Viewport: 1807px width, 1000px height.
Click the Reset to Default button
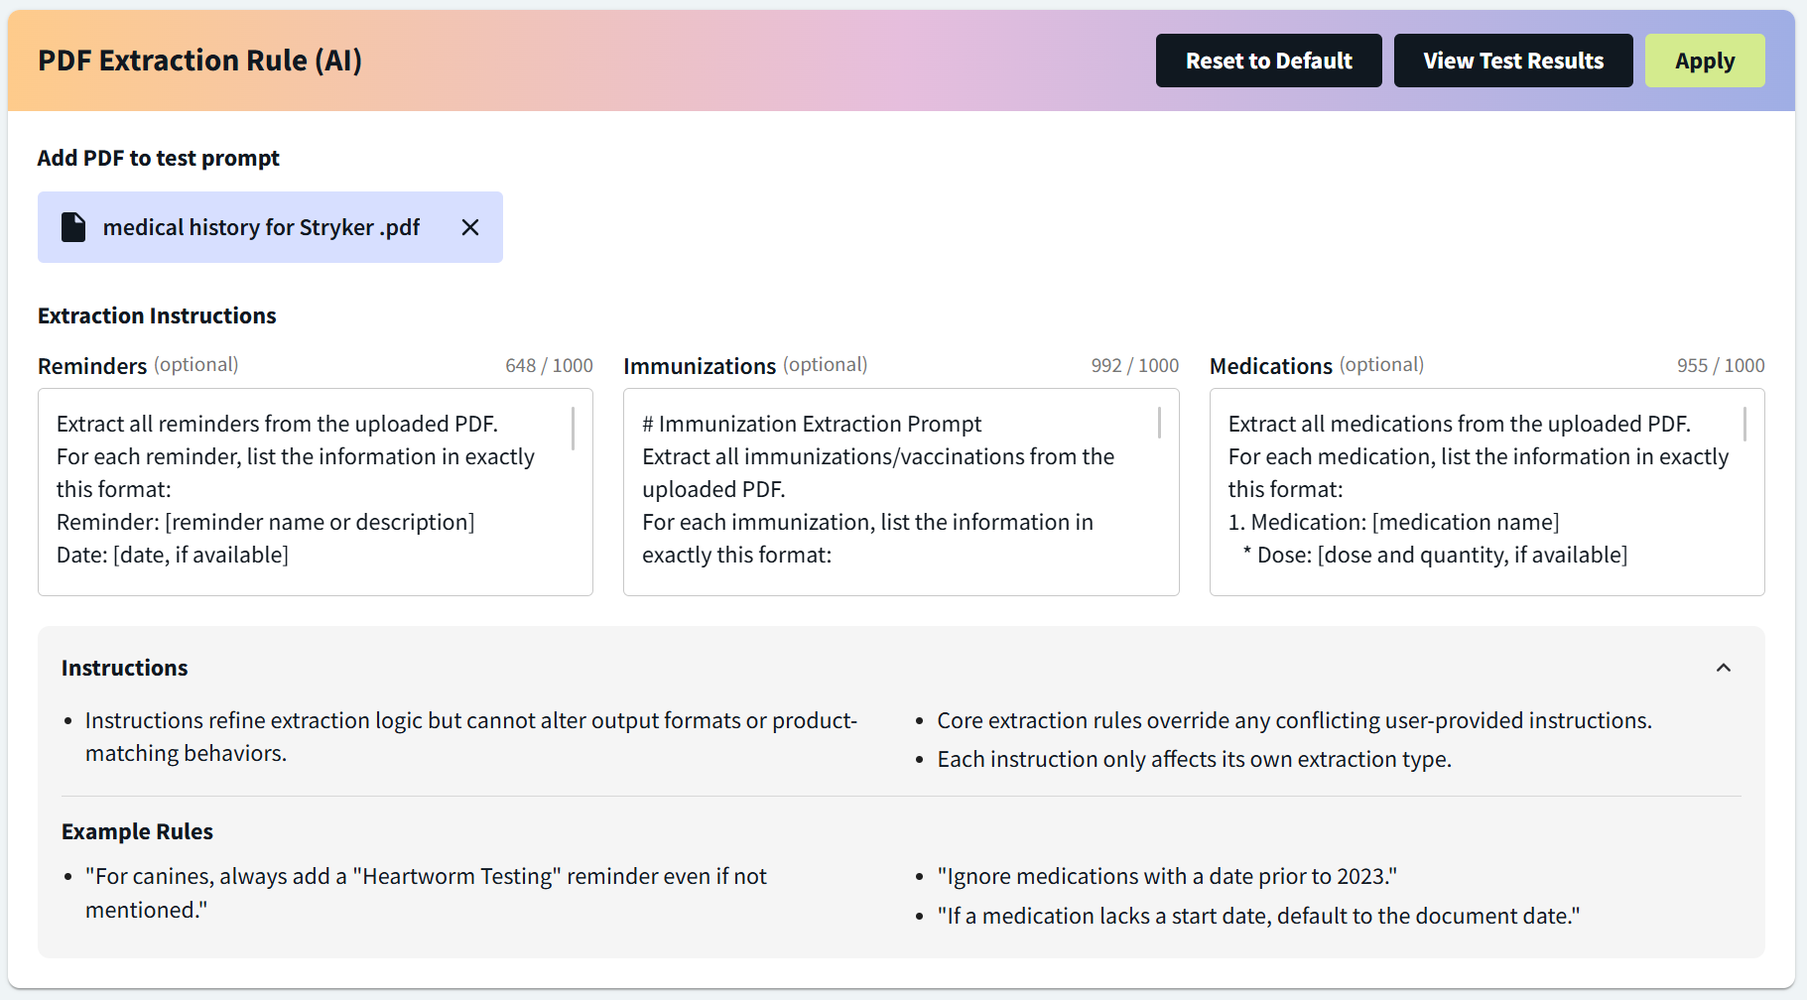pyautogui.click(x=1268, y=61)
